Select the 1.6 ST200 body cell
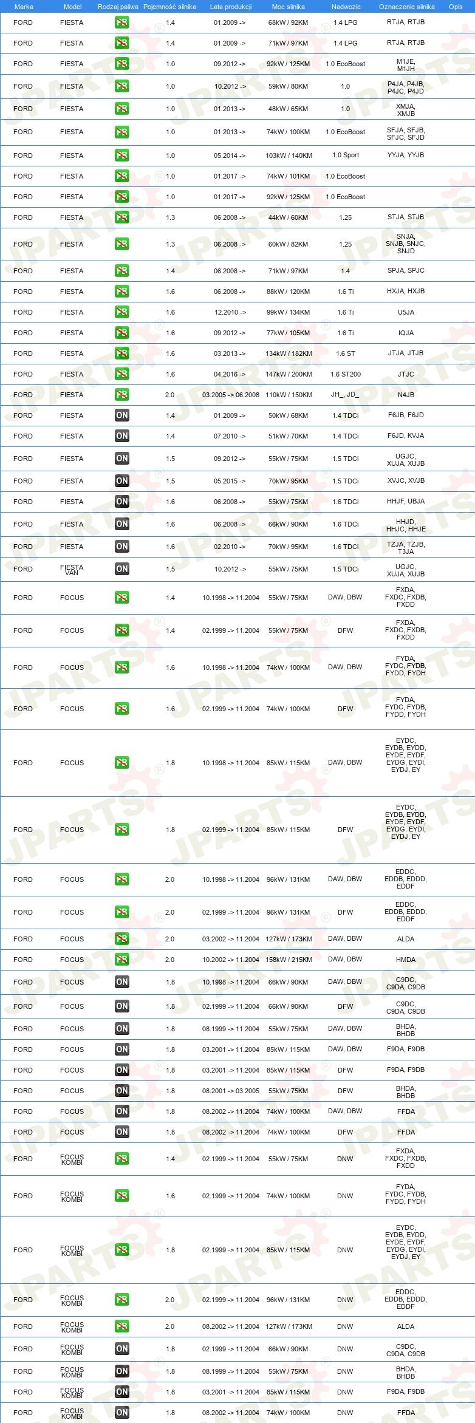 pos(346,374)
